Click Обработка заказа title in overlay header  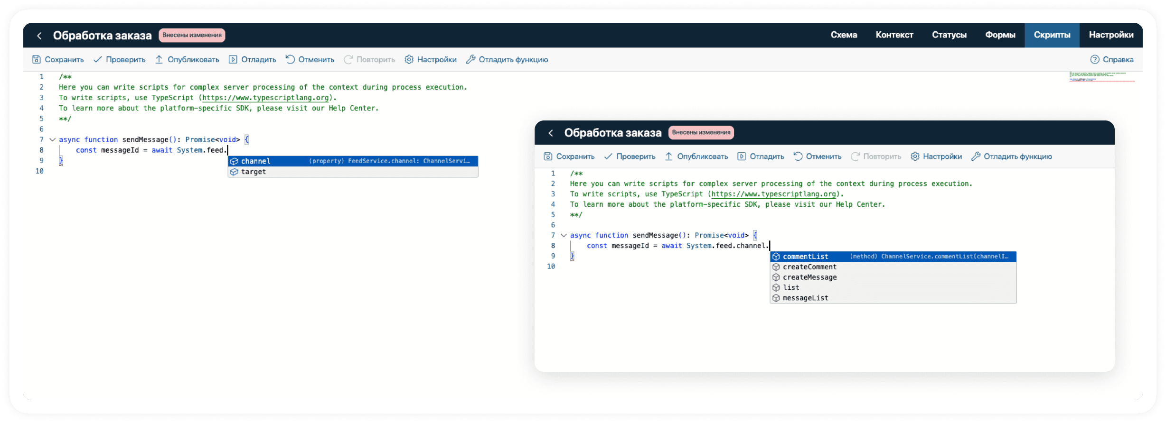[612, 133]
